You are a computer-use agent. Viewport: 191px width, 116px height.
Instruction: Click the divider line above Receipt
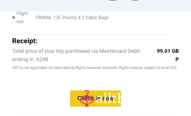tap(95, 35)
